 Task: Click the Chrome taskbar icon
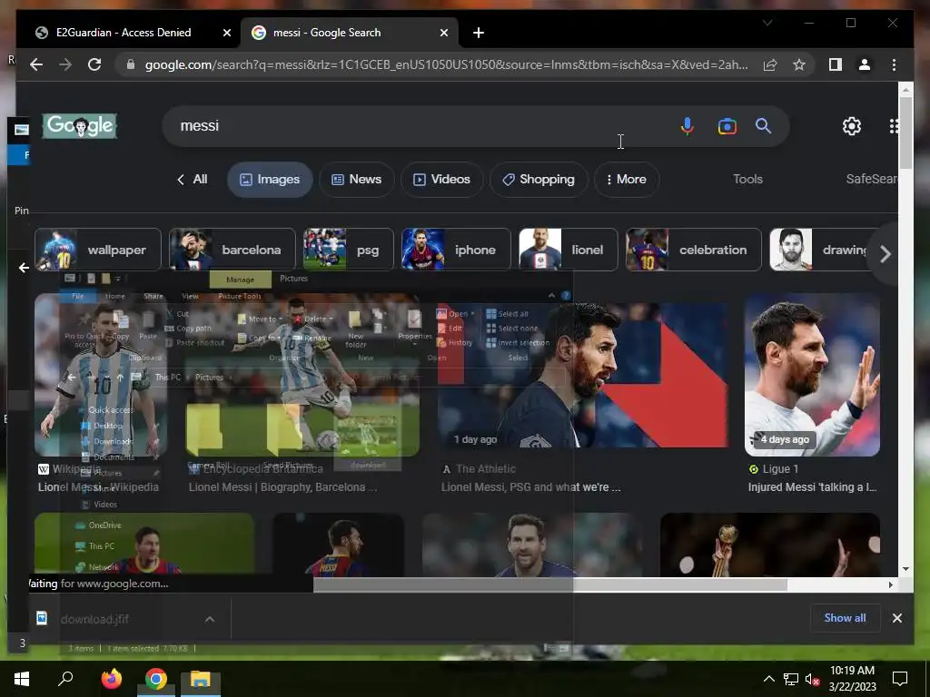click(x=156, y=679)
